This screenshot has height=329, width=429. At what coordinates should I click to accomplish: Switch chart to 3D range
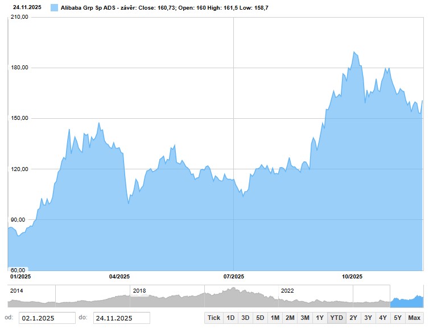click(245, 318)
